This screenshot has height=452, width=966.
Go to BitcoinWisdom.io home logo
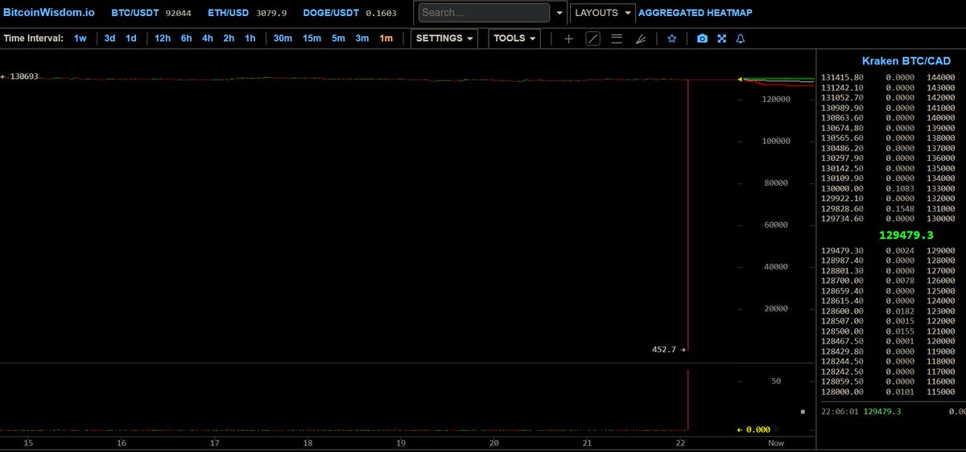pos(48,13)
